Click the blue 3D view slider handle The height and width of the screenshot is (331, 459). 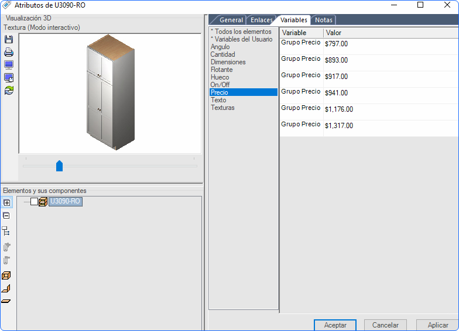click(60, 166)
